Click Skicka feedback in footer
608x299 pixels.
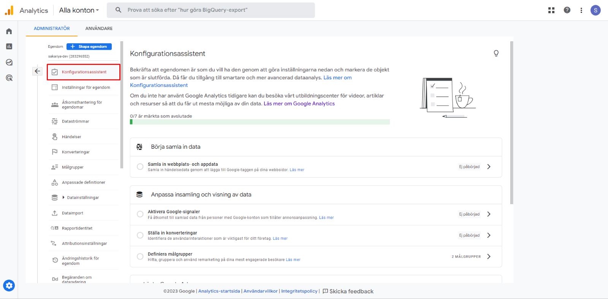point(348,291)
